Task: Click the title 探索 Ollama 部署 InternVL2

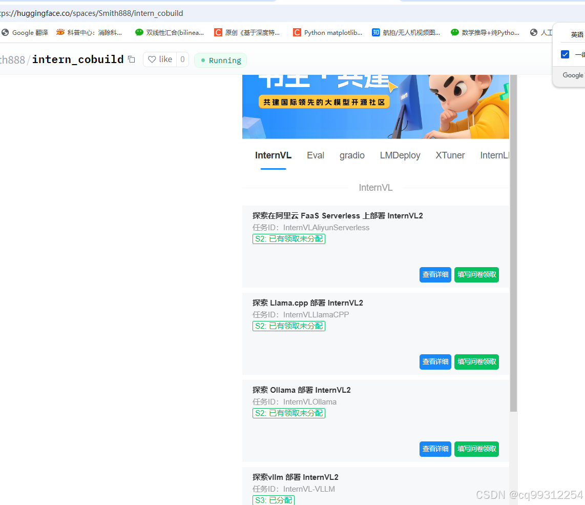Action: 301,390
